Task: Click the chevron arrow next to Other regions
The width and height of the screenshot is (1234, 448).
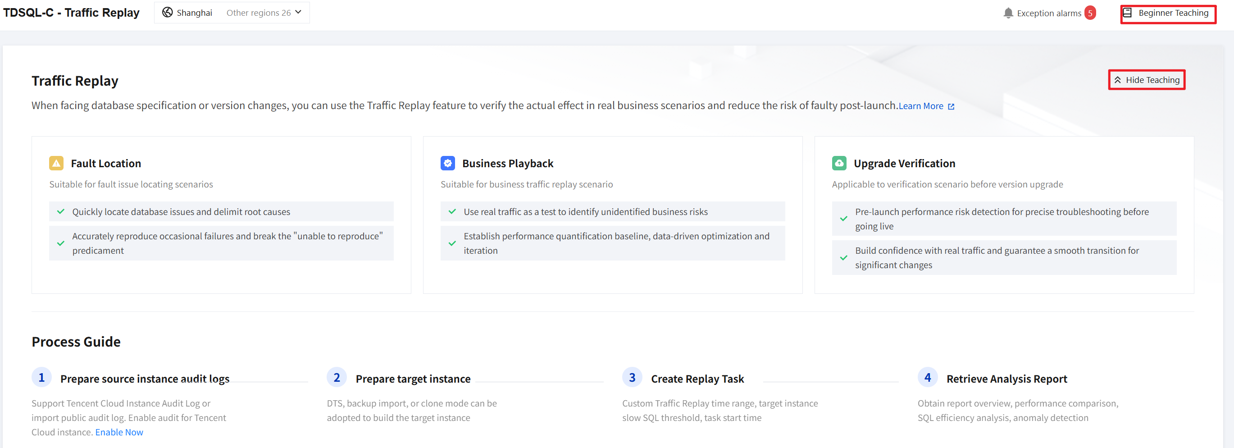Action: click(x=298, y=13)
